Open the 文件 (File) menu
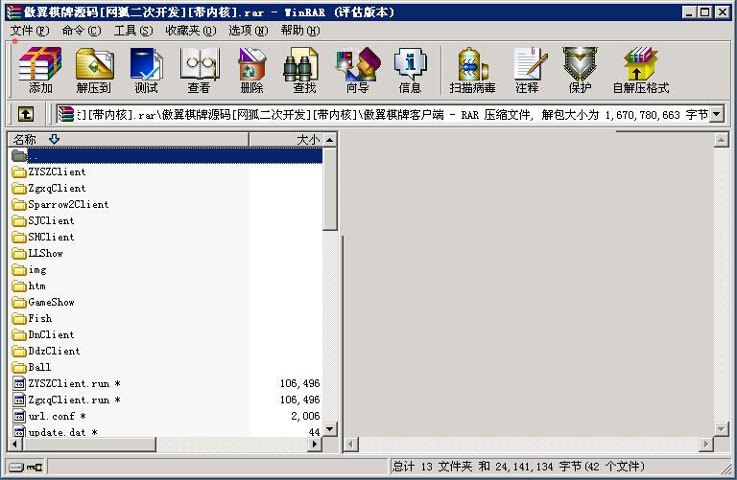This screenshot has height=480, width=737. [29, 31]
